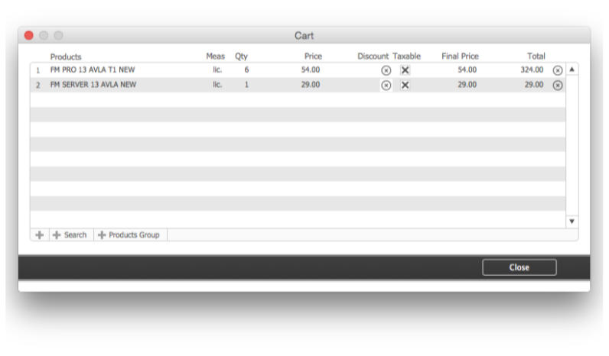
Task: Click quantity field of FM PRO 13 row
Action: coord(246,70)
